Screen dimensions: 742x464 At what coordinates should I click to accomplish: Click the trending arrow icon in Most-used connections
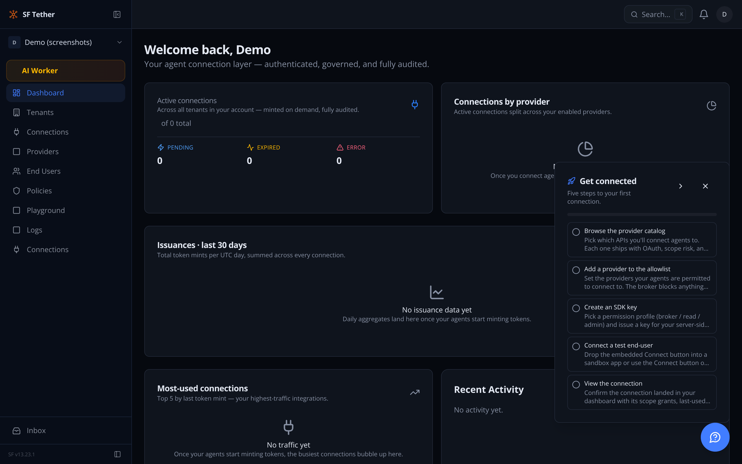click(x=415, y=392)
